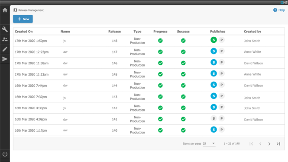This screenshot has height=162, width=288.
Task: Click Progress checkmark for release 148
Action: 160,41
